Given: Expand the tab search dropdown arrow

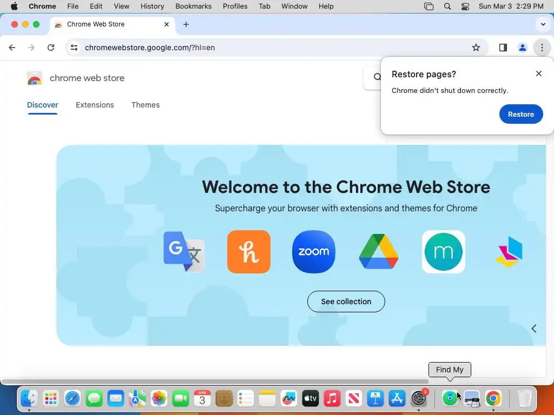Looking at the screenshot, I should click(x=543, y=24).
